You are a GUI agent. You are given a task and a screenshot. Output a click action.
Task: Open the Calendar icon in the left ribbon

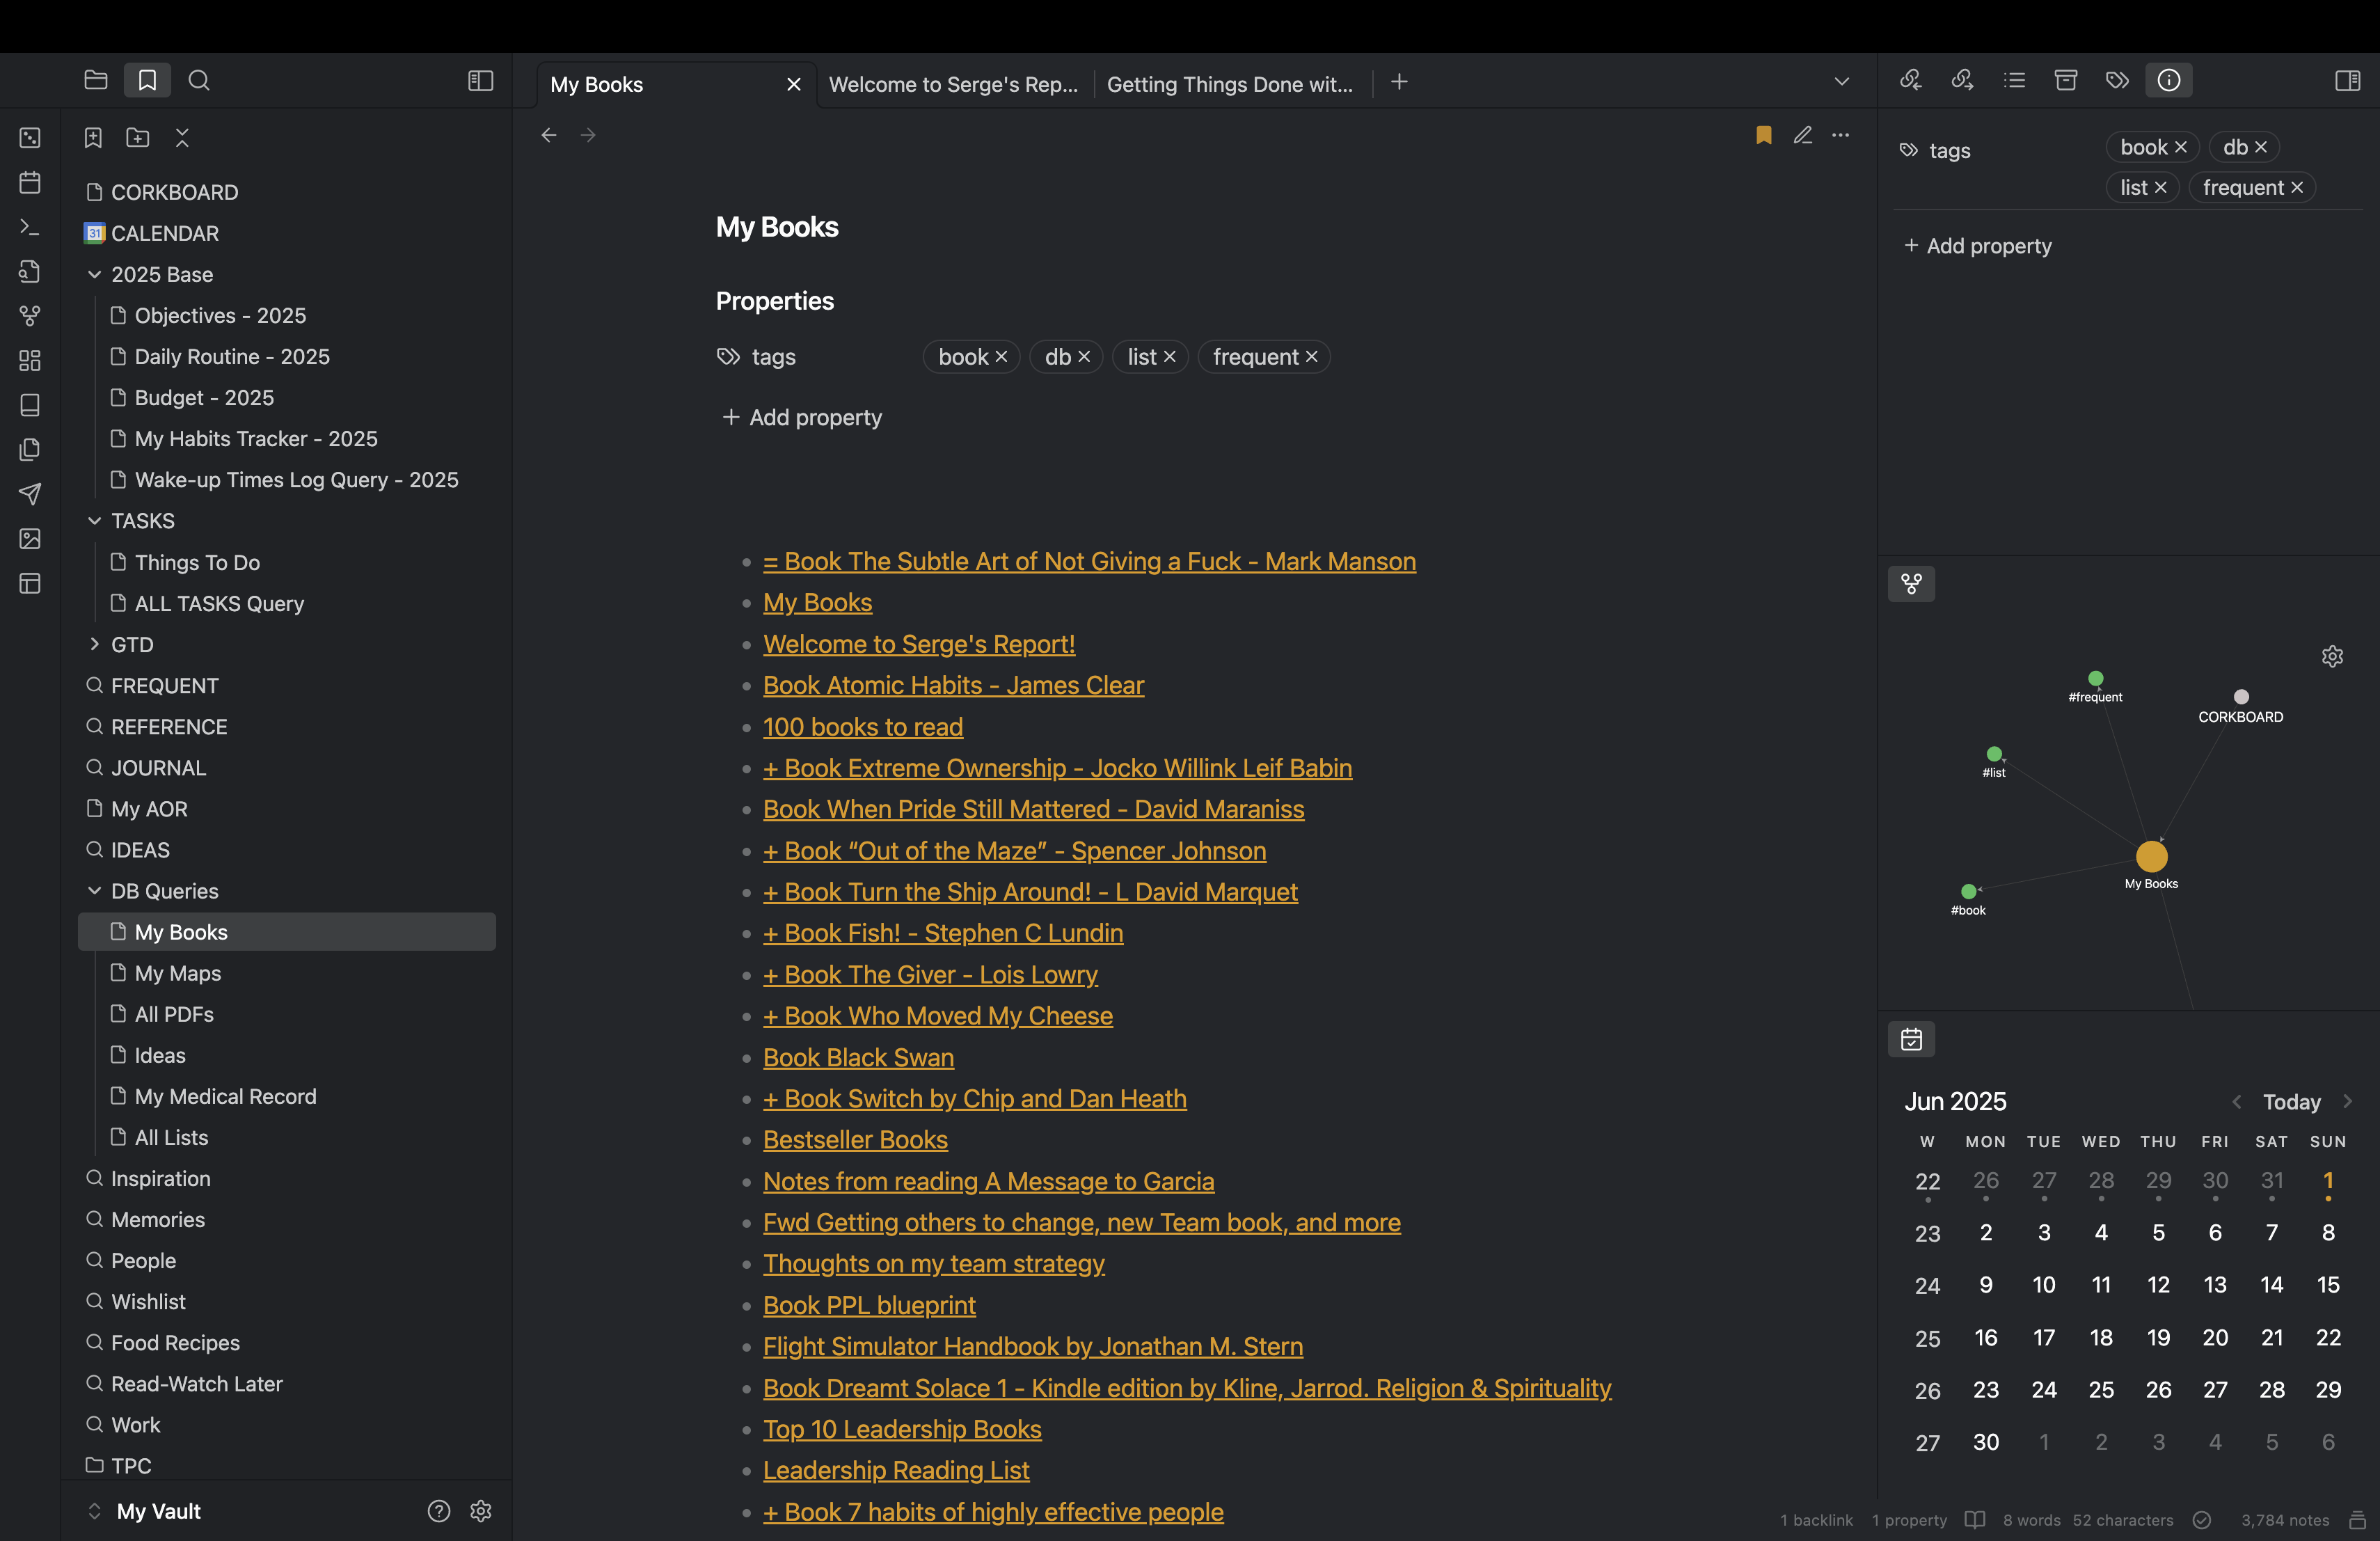click(x=30, y=183)
